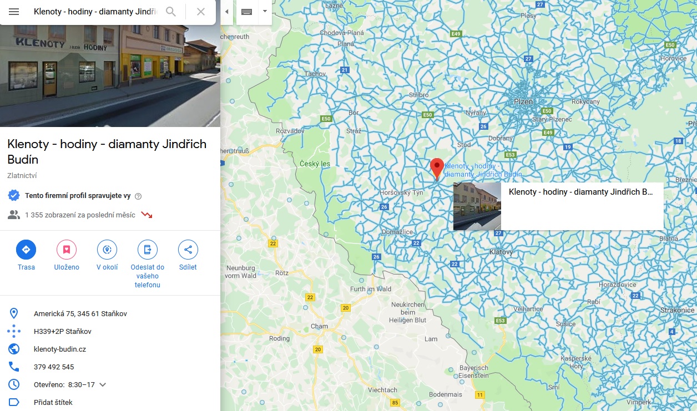Viewport: 697px width, 411px height.
Task: Toggle the Uloženo saved bookmark
Action: (x=67, y=250)
